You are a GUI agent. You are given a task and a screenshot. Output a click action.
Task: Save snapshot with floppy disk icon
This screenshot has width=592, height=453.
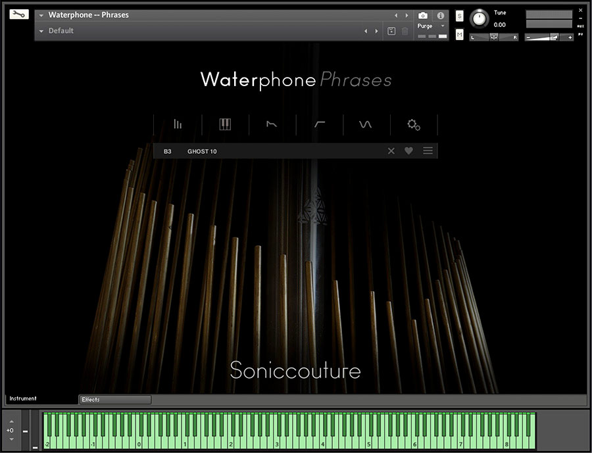[x=391, y=31]
